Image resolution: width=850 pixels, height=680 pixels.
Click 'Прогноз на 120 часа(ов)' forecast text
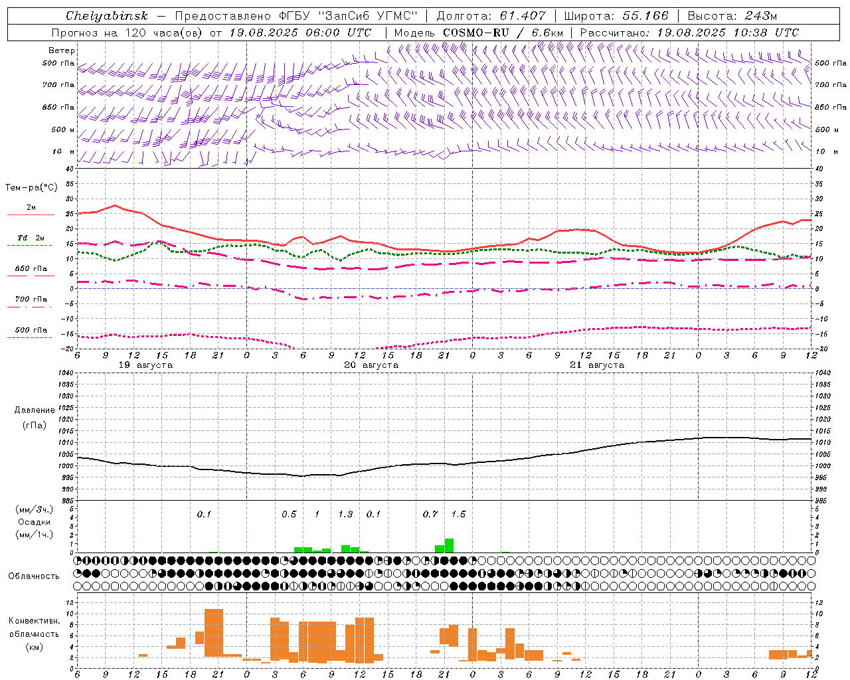click(x=127, y=33)
